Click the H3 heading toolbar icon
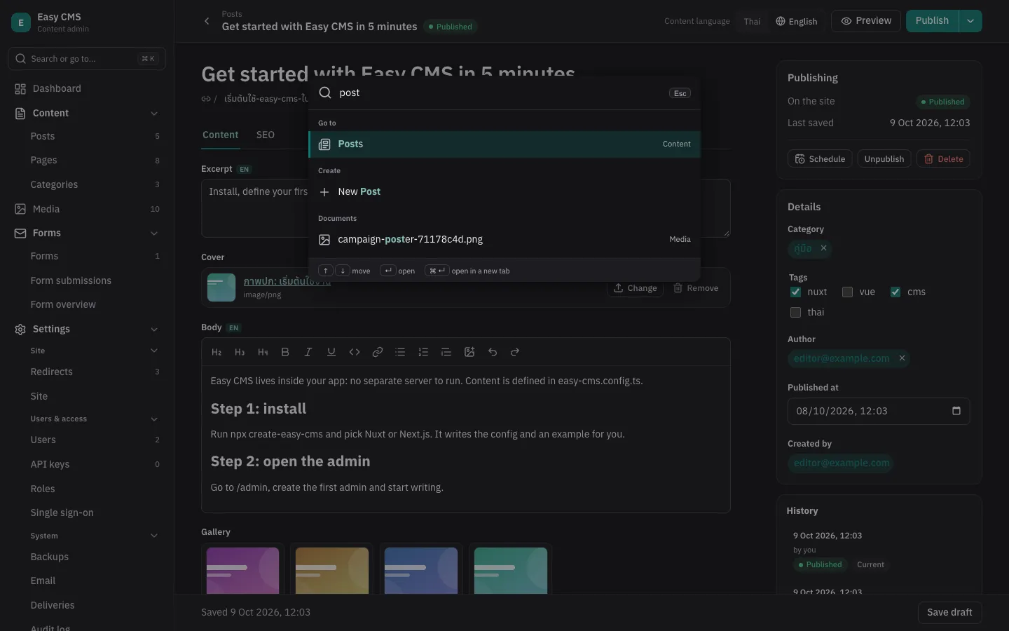This screenshot has height=631, width=1009. tap(240, 352)
